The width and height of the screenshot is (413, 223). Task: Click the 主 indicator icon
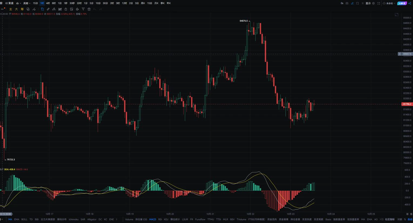11,9
